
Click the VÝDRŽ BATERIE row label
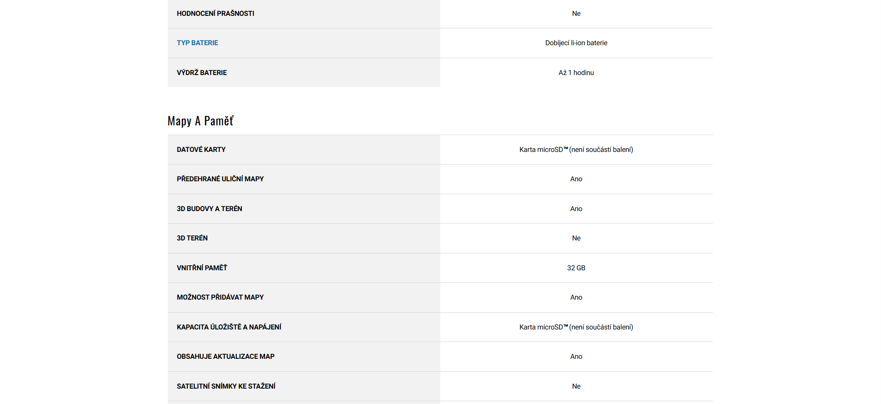click(x=202, y=73)
